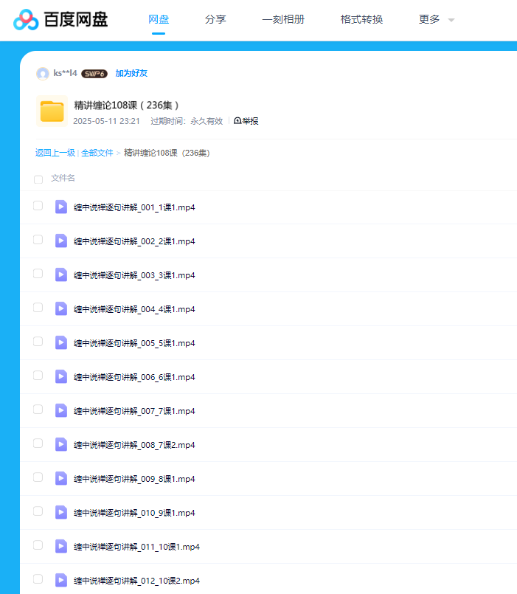Click the video icon of 缠中说禅逐句讲解_004_4课1.mp4

pyautogui.click(x=61, y=308)
